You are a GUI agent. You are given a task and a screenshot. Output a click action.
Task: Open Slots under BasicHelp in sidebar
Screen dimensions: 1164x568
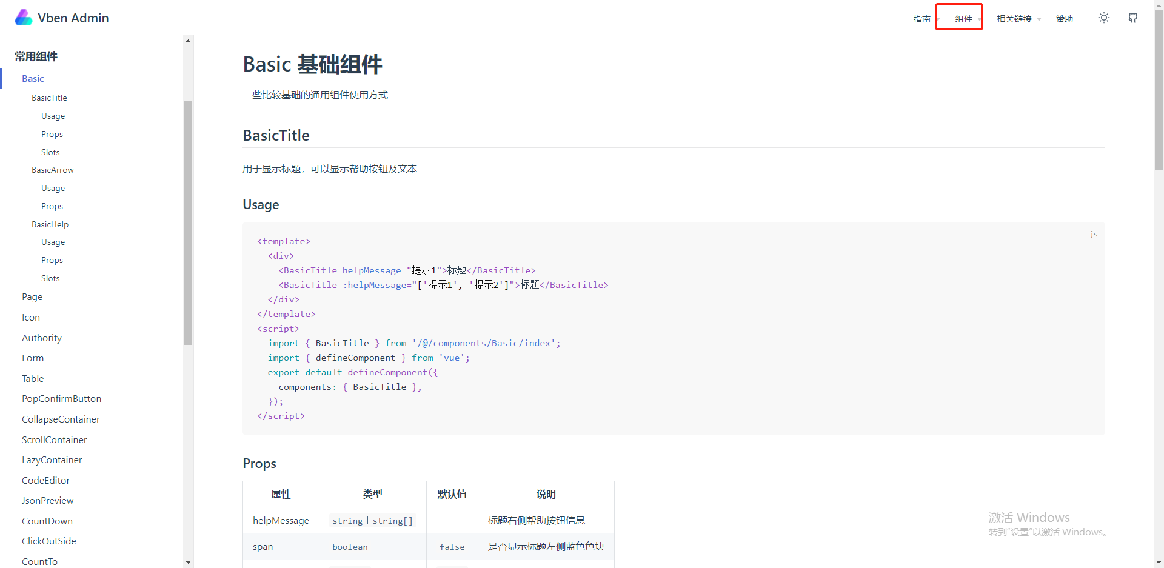[50, 278]
